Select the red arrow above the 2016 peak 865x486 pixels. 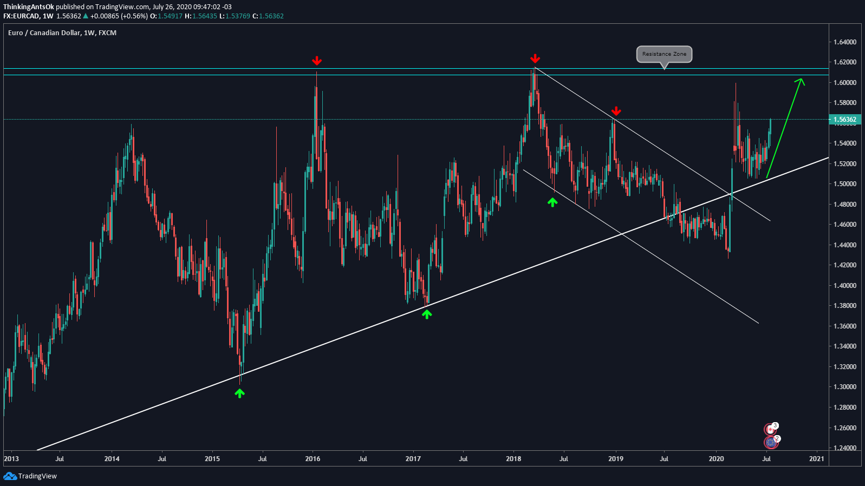coord(317,61)
